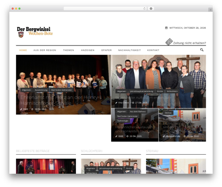222x187 pixels.
Task: Click the author name Alexandra Lotz
Action: (x=173, y=136)
